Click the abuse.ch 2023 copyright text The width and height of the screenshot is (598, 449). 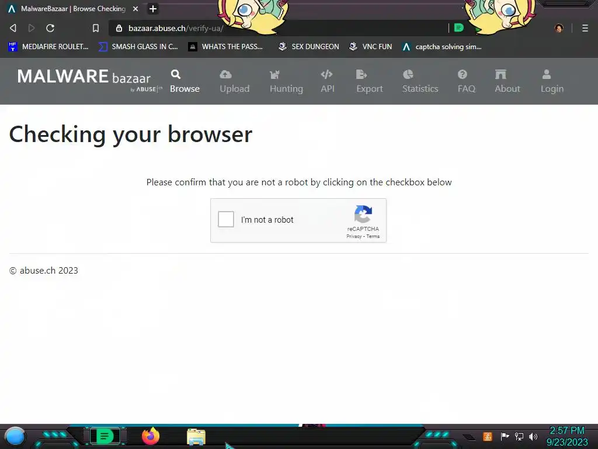43,270
